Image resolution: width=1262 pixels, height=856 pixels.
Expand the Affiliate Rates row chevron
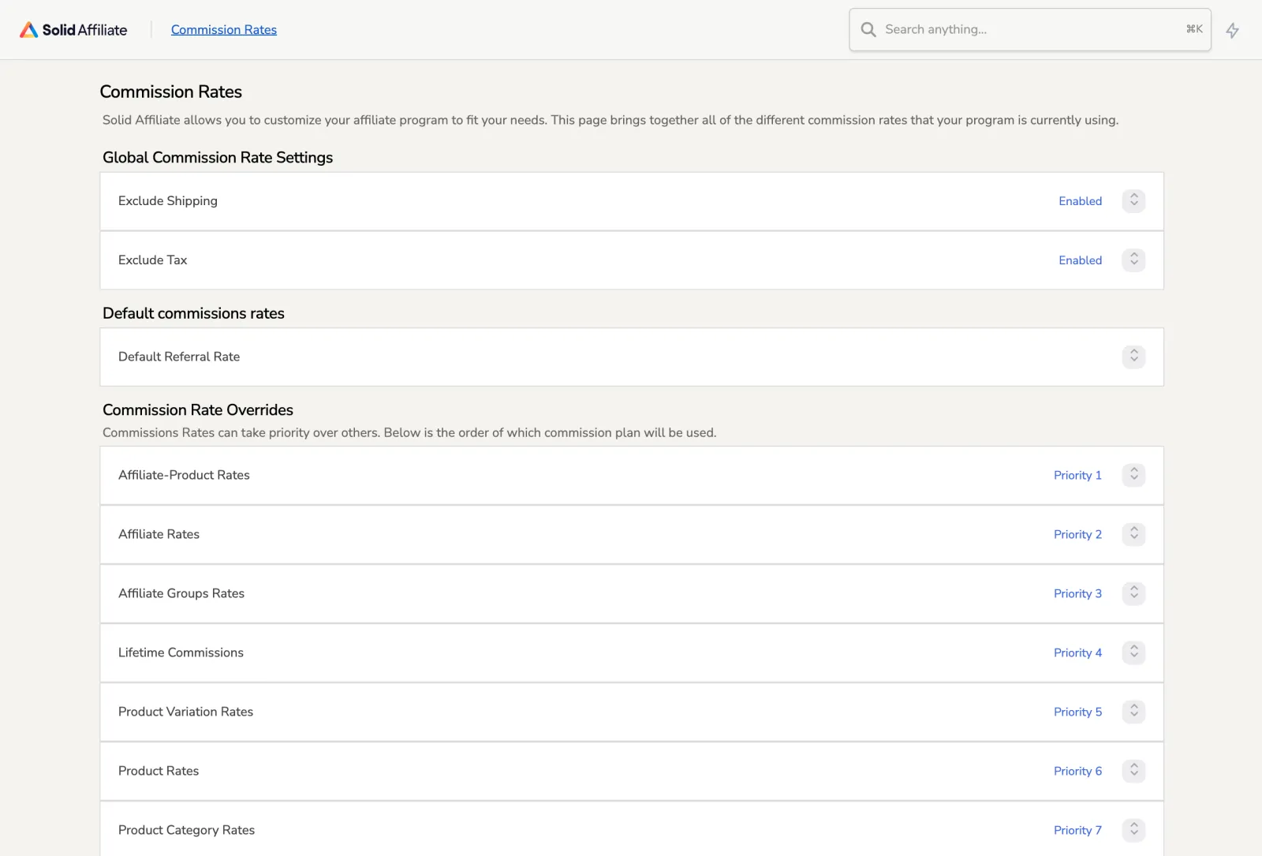[1133, 534]
